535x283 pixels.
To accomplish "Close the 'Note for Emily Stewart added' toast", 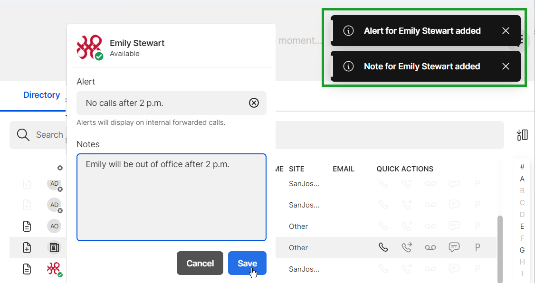I will [506, 66].
